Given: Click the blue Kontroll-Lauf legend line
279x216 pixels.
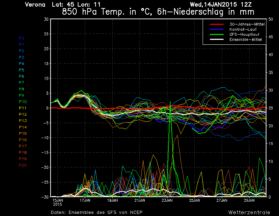Looking at the screenshot, I should (217, 29).
